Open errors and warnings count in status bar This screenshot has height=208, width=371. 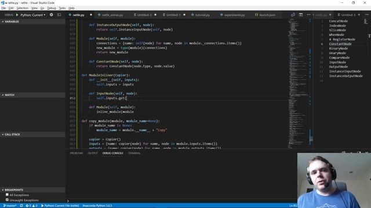pos(31,206)
